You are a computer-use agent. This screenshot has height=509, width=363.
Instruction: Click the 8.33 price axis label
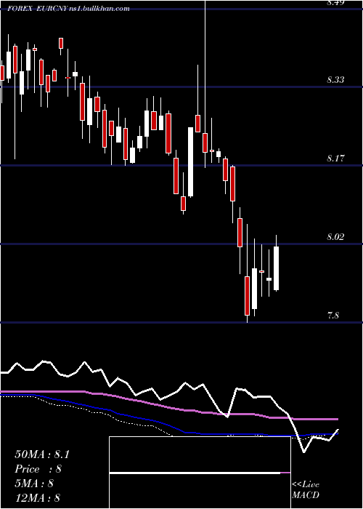pos(335,79)
